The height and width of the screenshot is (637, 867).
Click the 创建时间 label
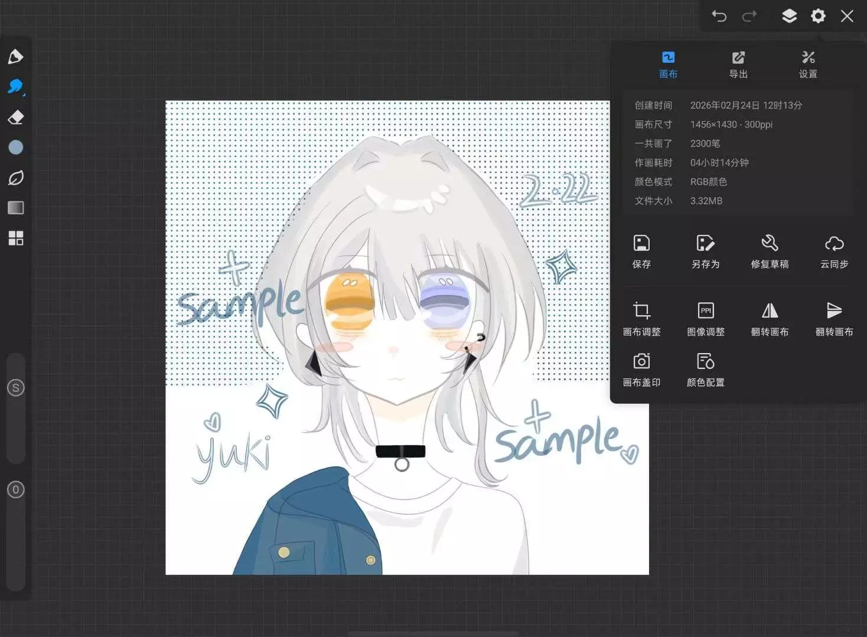coord(653,105)
